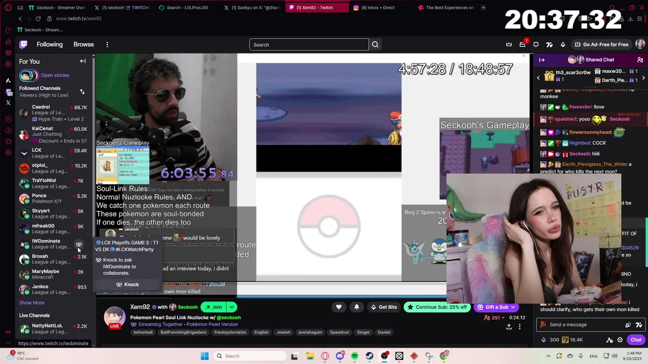Collapse the For You sidebar
648x364 pixels.
click(x=83, y=61)
